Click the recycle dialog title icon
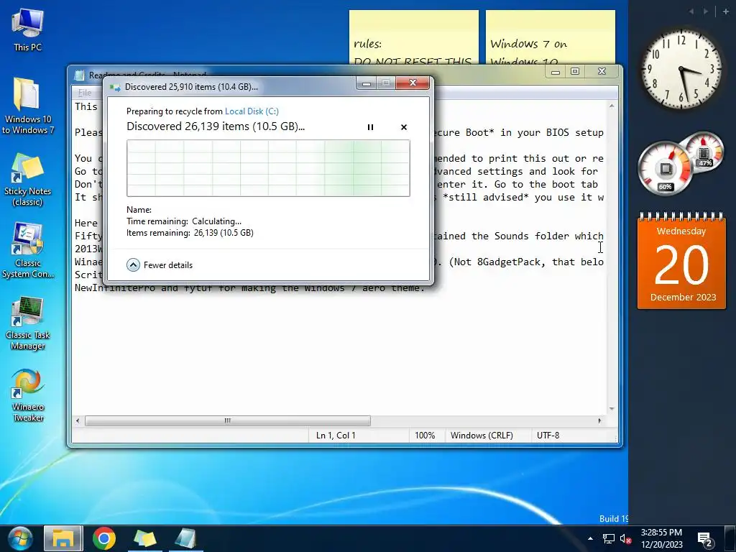The image size is (736, 552). click(115, 87)
